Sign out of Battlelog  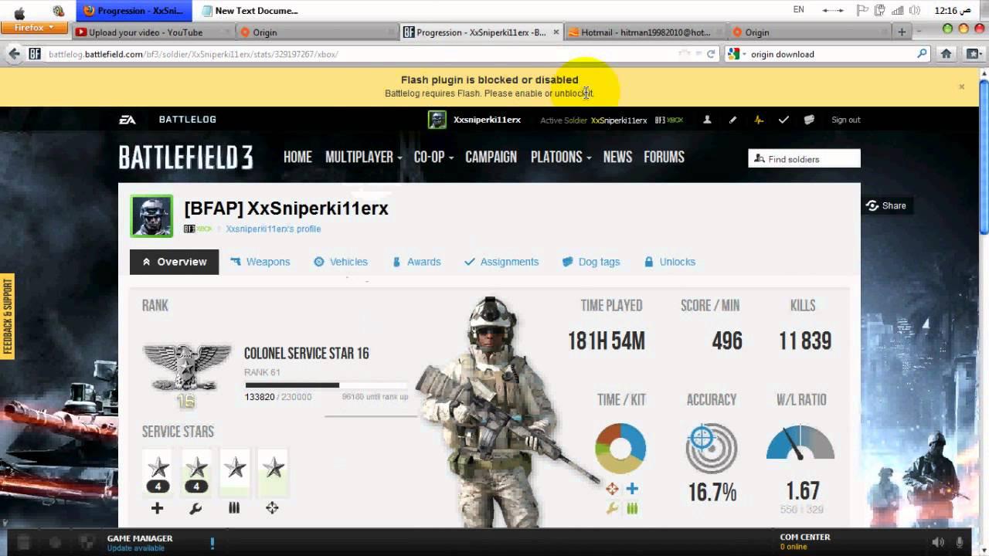(845, 120)
